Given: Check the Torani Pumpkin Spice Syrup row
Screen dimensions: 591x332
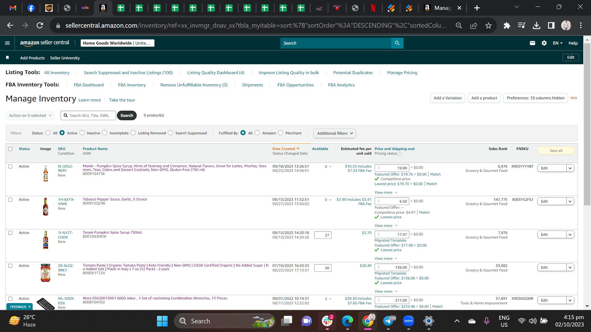Looking at the screenshot, I should 10,233.
